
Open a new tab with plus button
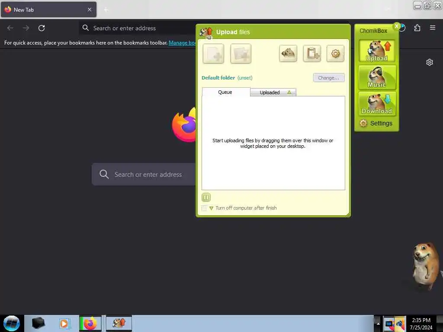click(106, 10)
